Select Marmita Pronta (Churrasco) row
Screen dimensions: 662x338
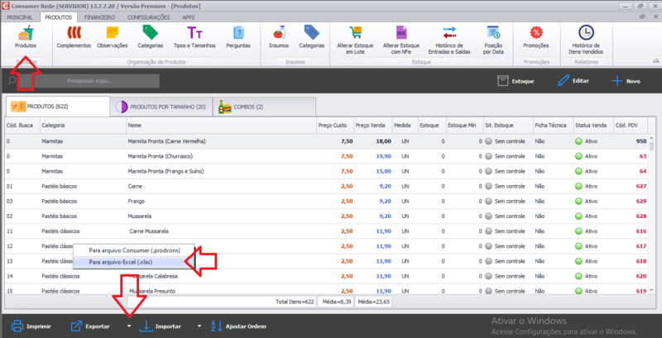coord(326,156)
